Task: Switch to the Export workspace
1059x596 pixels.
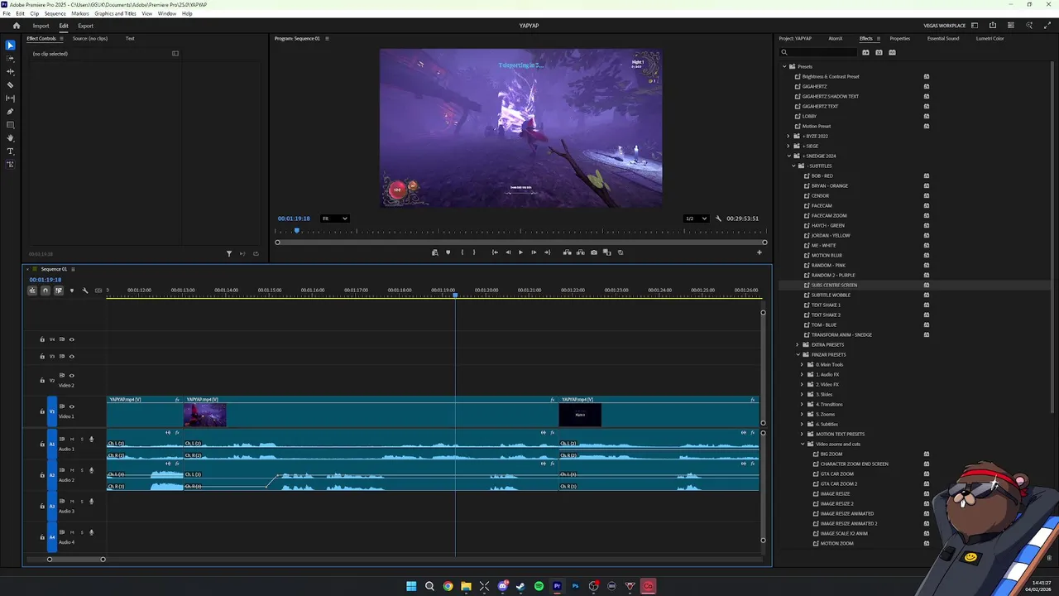Action: [85, 26]
